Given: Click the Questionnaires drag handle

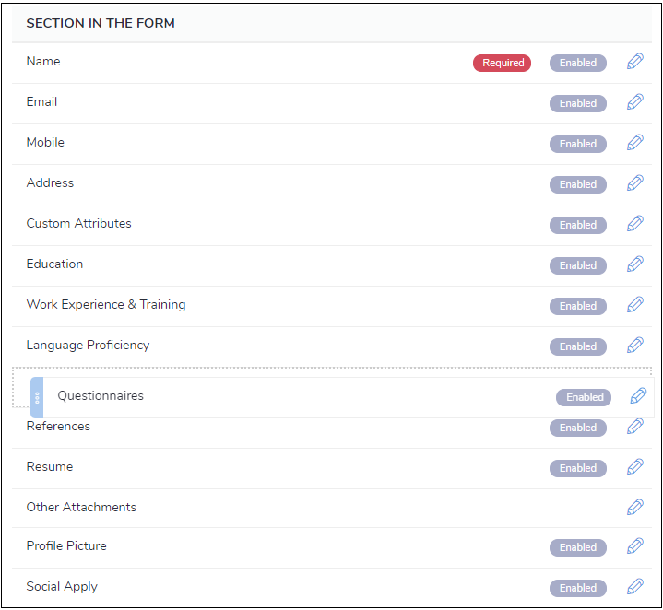Looking at the screenshot, I should (37, 398).
